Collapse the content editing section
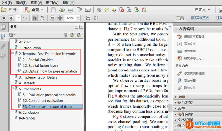This screenshot has width=222, height=131. point(176,29)
